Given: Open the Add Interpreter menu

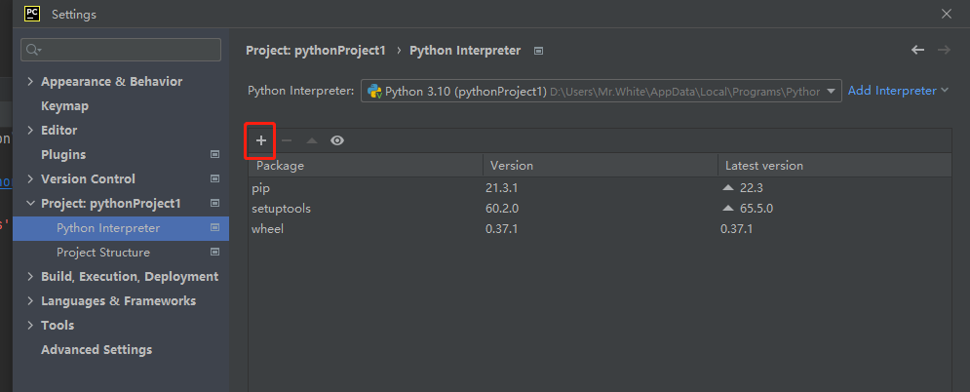Looking at the screenshot, I should click(898, 91).
